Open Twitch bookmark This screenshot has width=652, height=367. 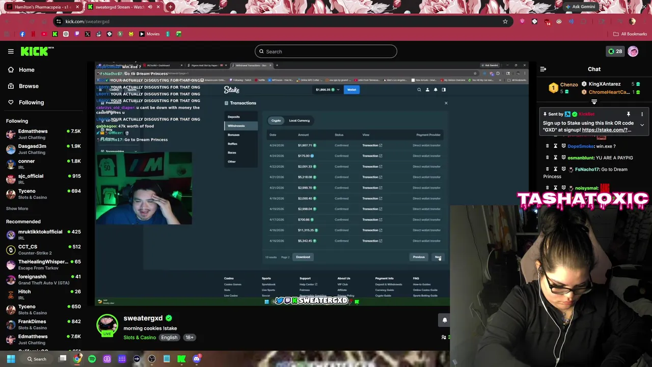[77, 34]
